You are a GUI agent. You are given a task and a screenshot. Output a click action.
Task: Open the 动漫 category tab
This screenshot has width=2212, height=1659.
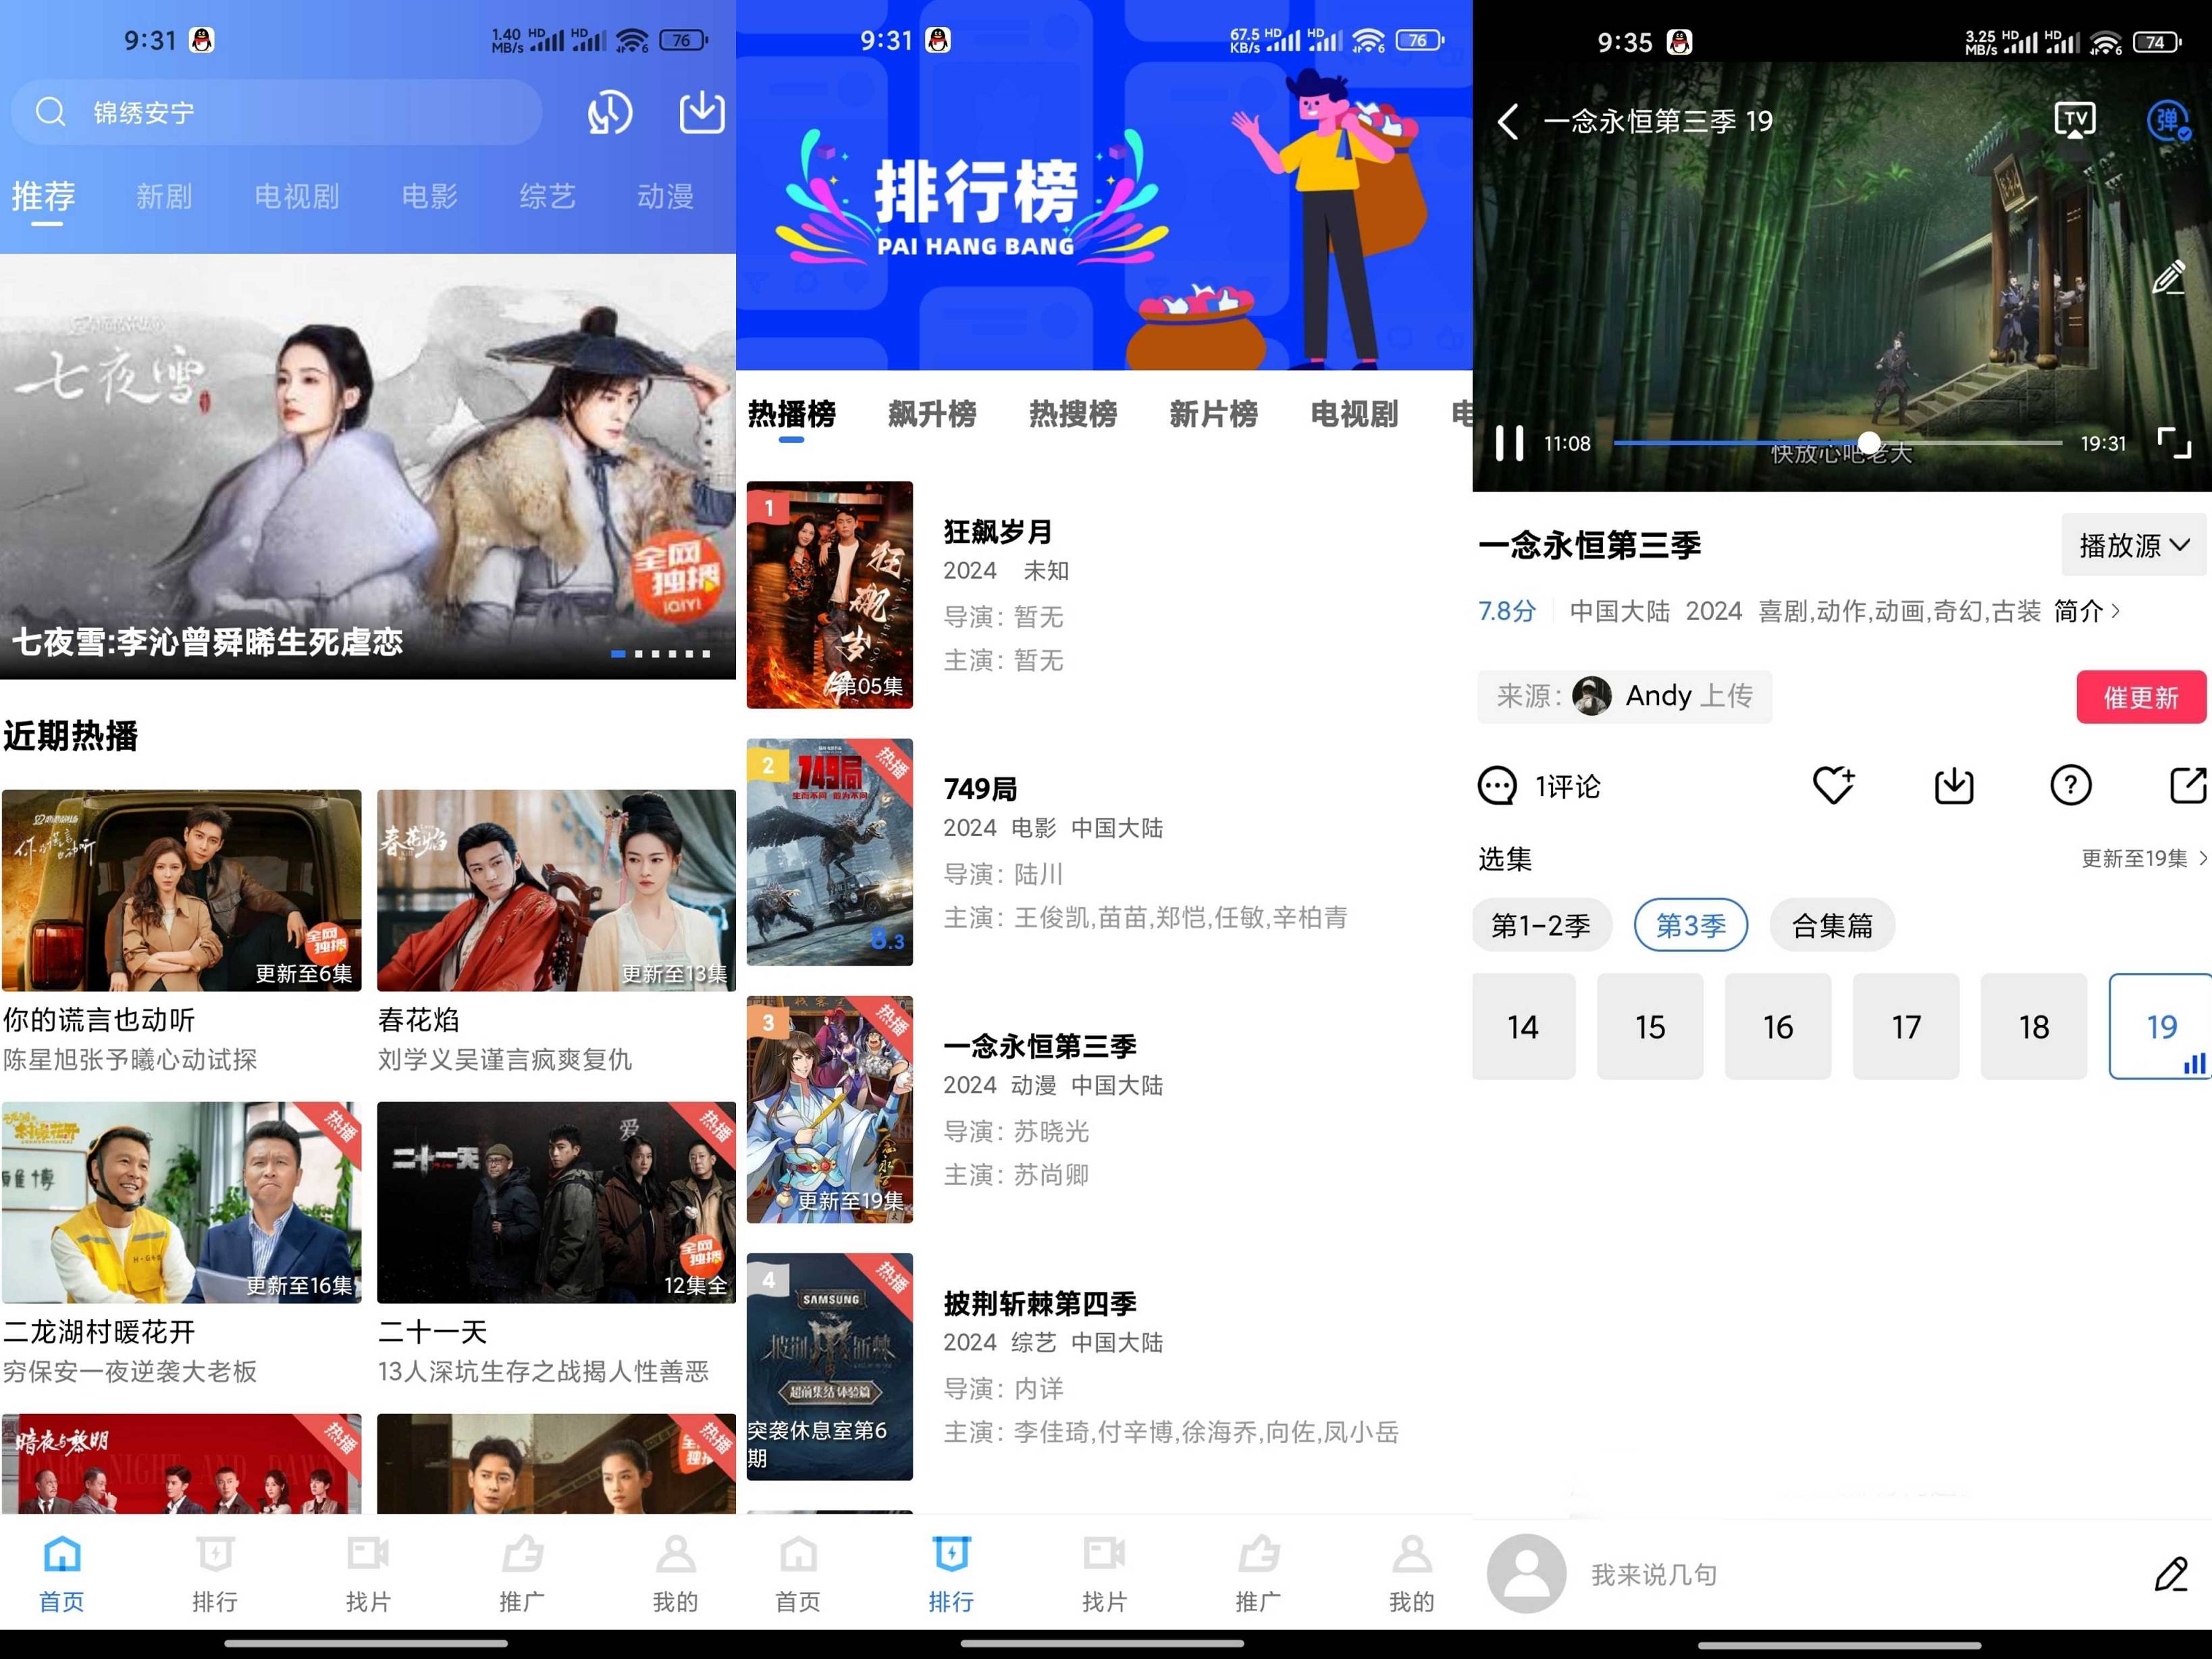pos(666,196)
